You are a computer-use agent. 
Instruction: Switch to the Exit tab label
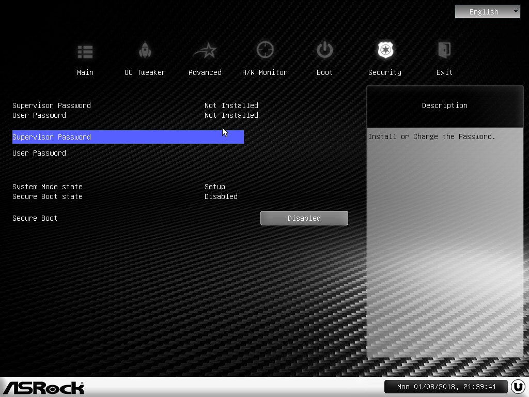point(444,72)
